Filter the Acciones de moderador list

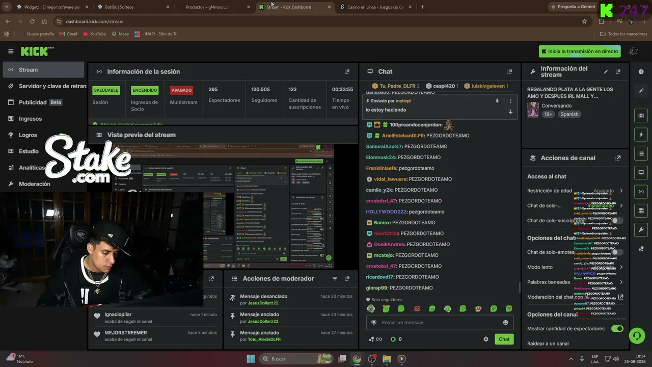[335, 279]
